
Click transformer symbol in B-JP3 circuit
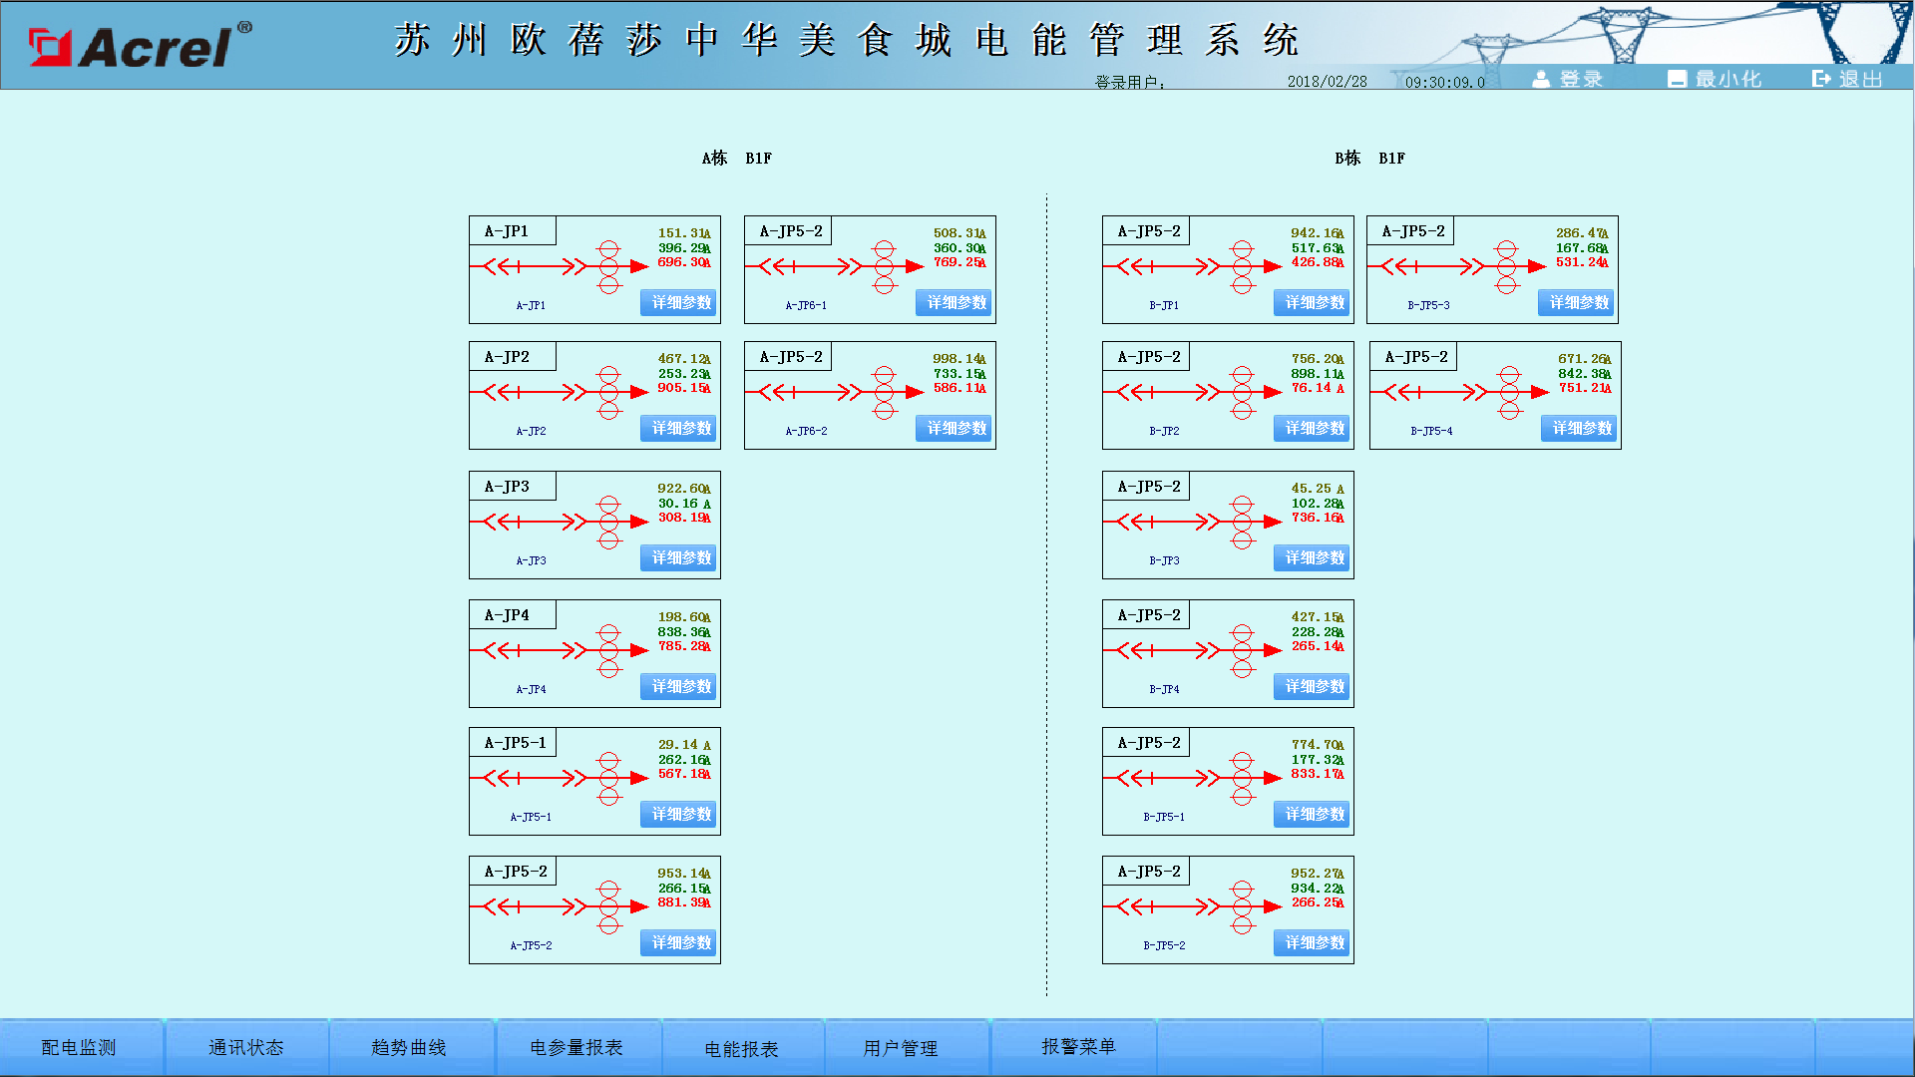point(1242,522)
